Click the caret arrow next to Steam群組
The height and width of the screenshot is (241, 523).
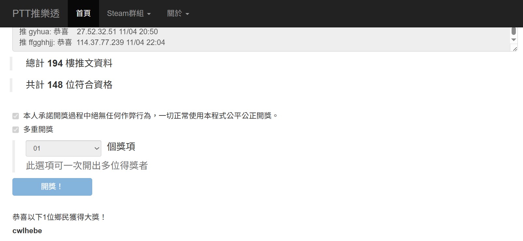click(x=149, y=14)
